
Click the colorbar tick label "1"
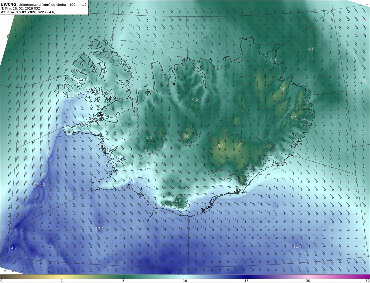[62, 281]
